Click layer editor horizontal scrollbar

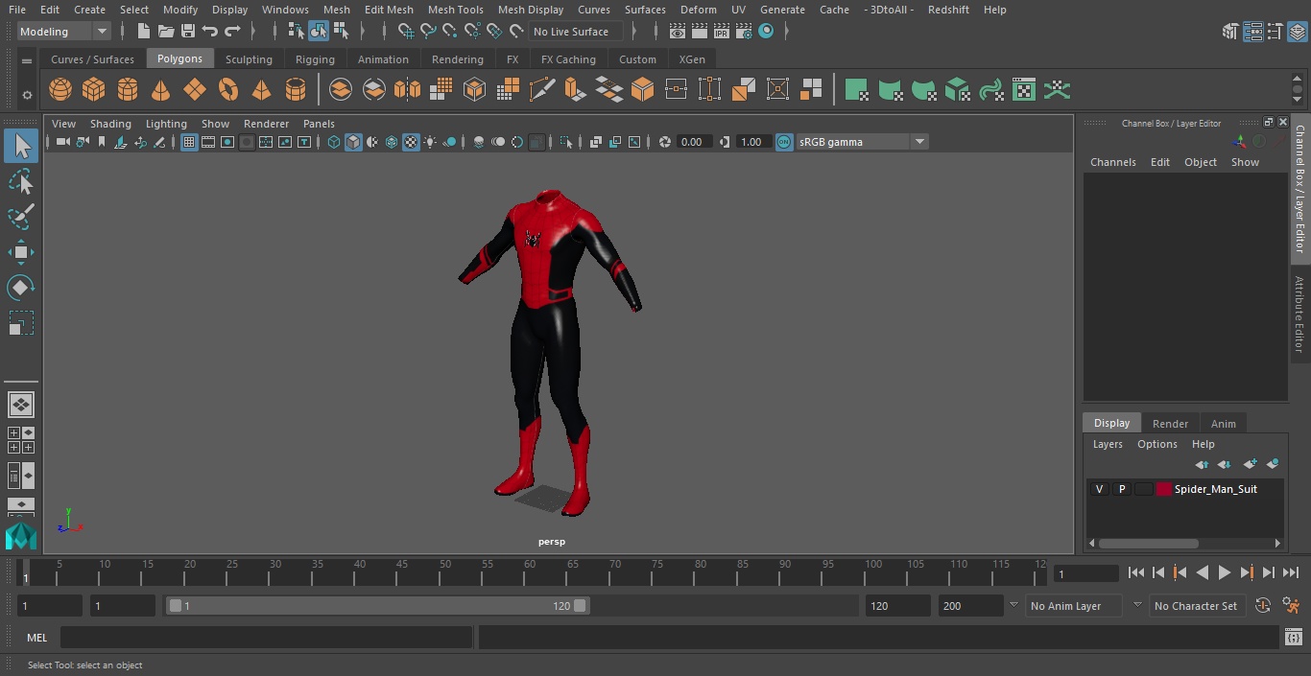1148,543
